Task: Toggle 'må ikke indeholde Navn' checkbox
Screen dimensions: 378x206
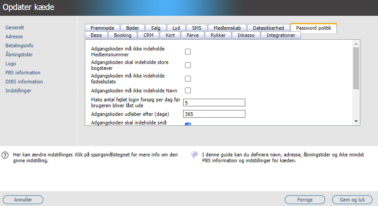Action: tap(188, 90)
